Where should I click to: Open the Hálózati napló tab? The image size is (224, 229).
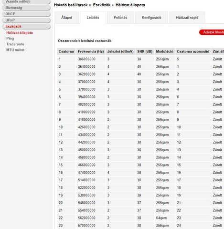click(187, 18)
